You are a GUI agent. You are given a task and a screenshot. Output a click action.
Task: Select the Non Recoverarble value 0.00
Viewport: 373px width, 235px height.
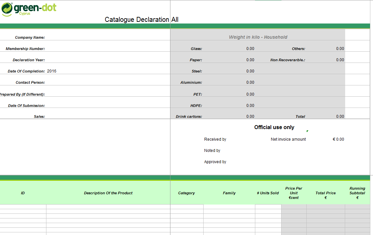[x=340, y=60]
